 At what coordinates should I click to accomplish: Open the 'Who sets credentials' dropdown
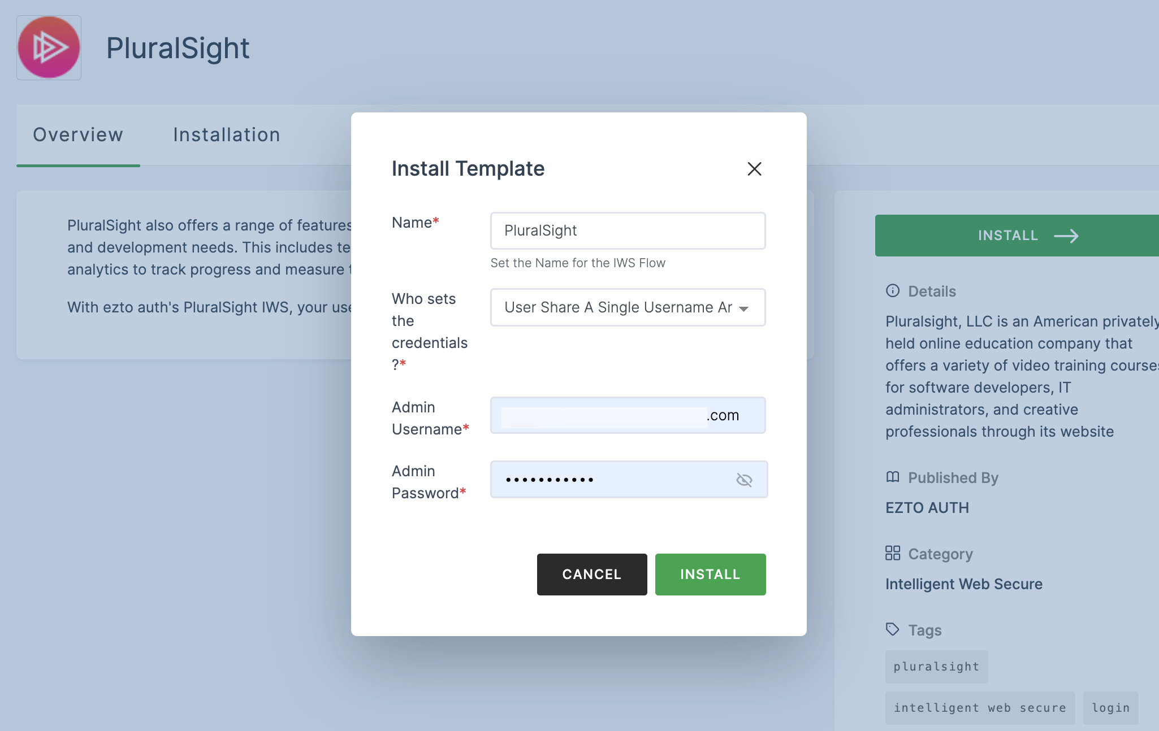click(627, 307)
